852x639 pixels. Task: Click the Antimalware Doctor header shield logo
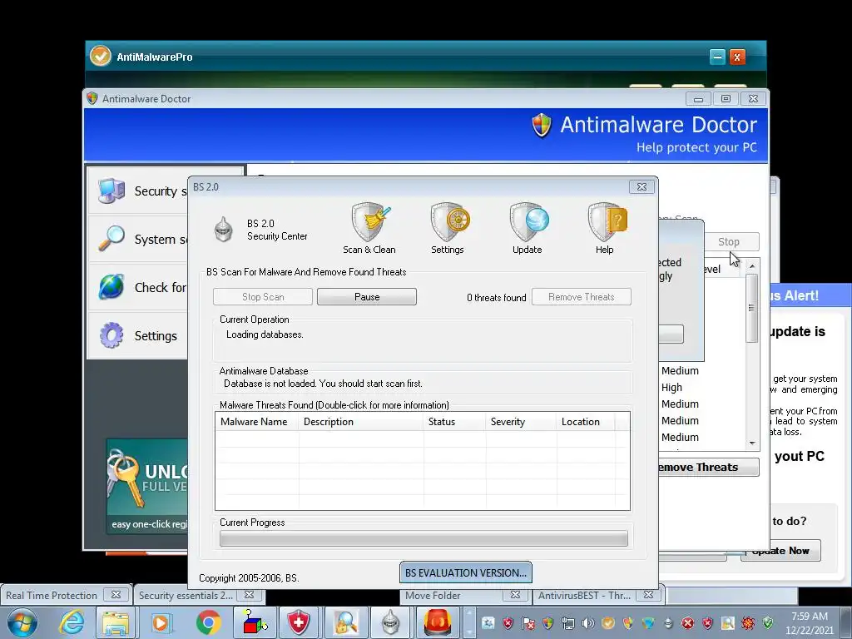[x=542, y=126]
